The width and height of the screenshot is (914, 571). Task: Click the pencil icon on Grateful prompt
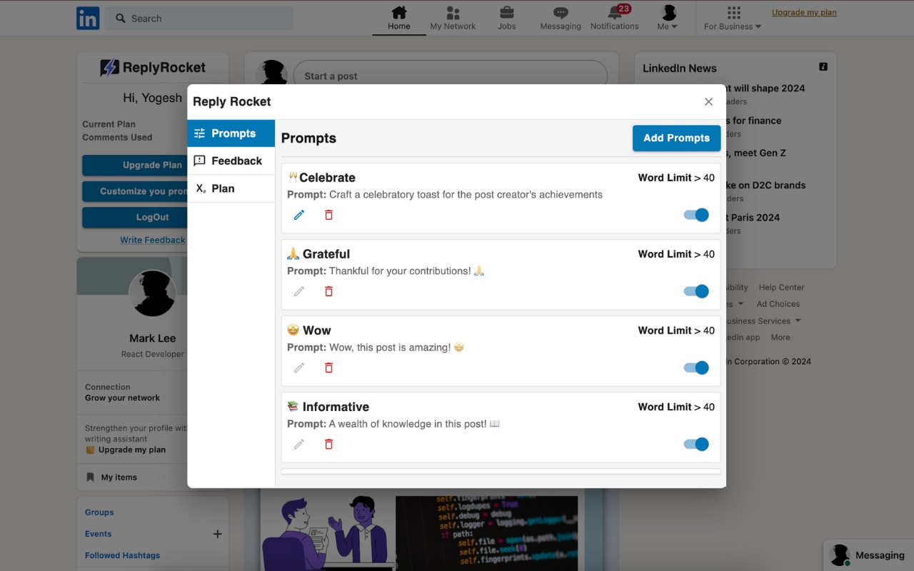click(x=299, y=291)
